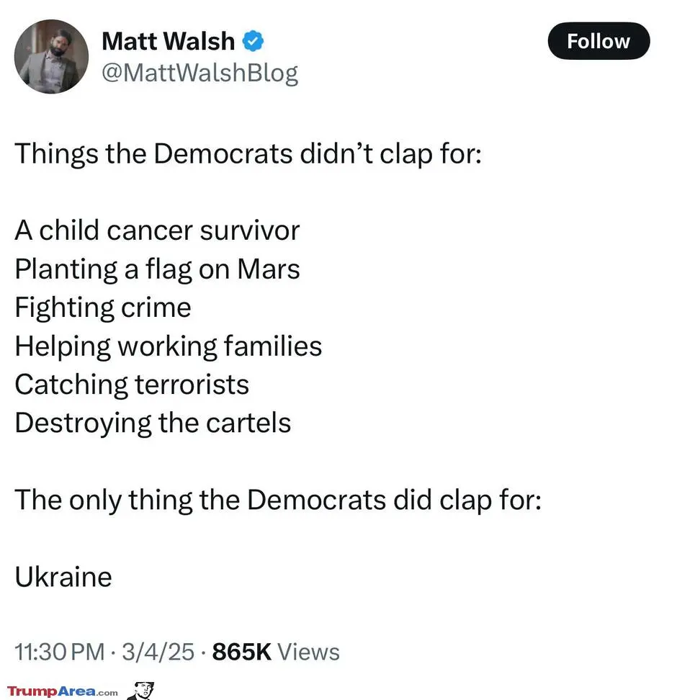Click on "Helping working families" text

168,346
